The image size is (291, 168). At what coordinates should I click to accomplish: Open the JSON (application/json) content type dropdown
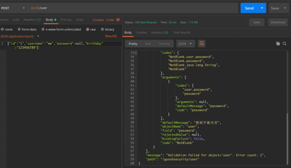(38, 36)
